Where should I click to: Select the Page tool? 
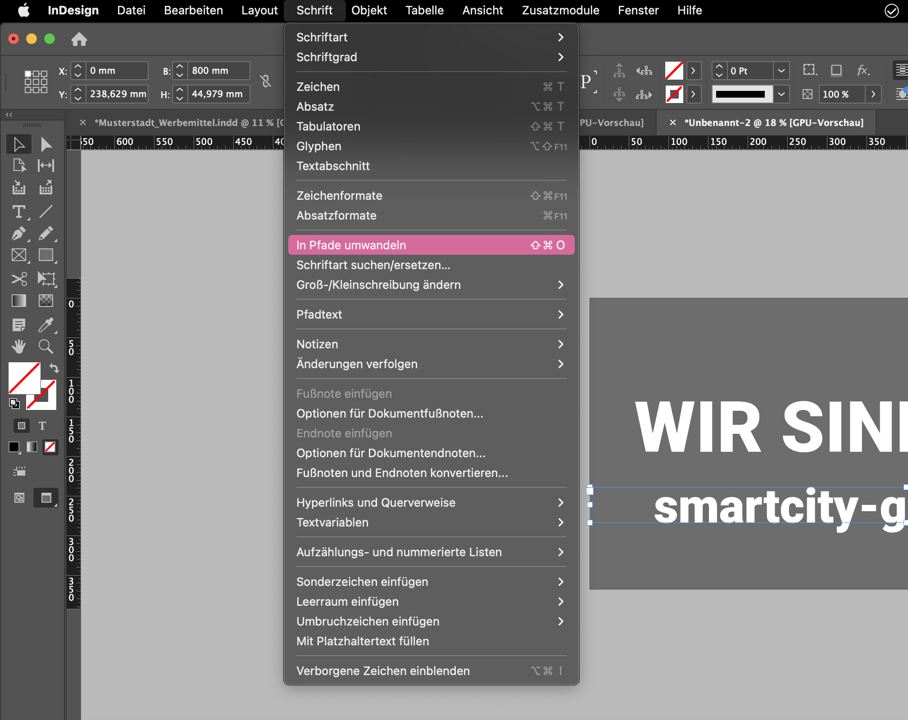[19, 166]
